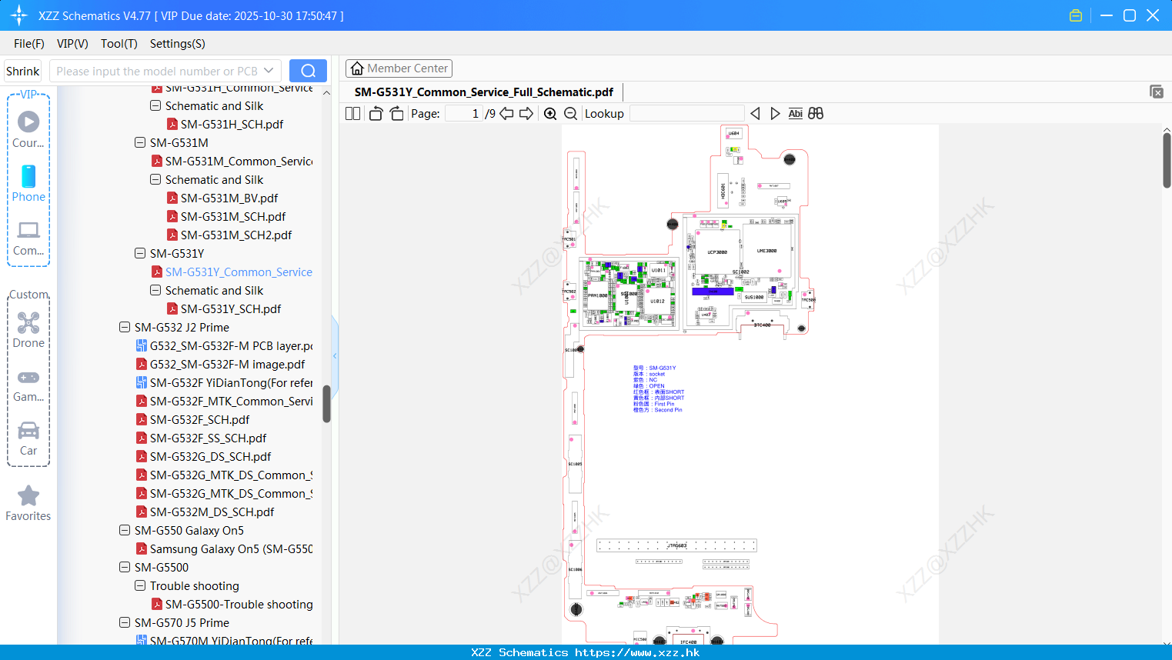The width and height of the screenshot is (1172, 660).
Task: Open the model number dropdown
Action: tap(267, 70)
